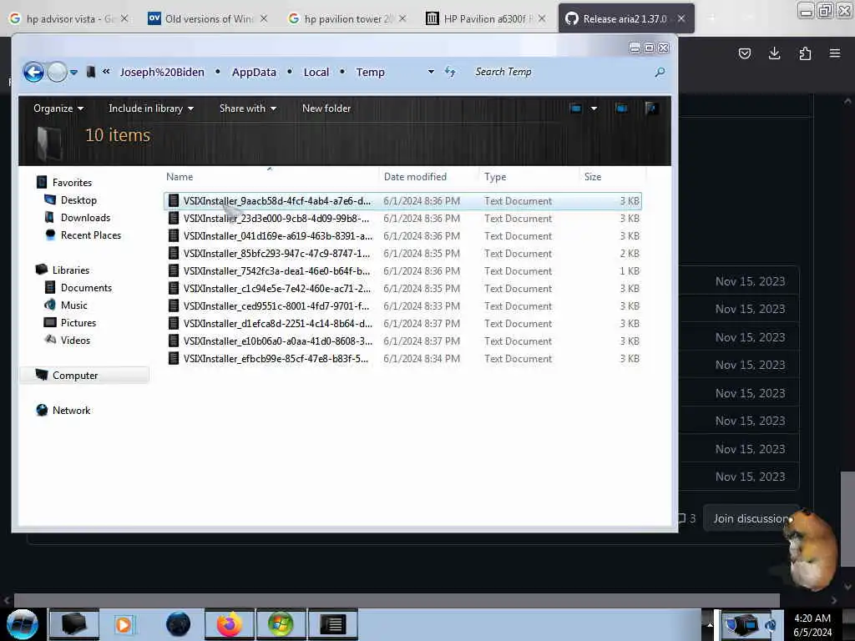The width and height of the screenshot is (855, 641).
Task: Click Join discussion on GitHub page
Action: (x=751, y=518)
